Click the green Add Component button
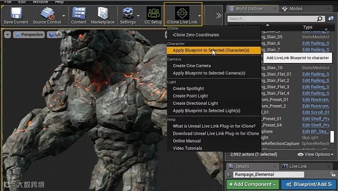338x191 pixels. point(253,184)
